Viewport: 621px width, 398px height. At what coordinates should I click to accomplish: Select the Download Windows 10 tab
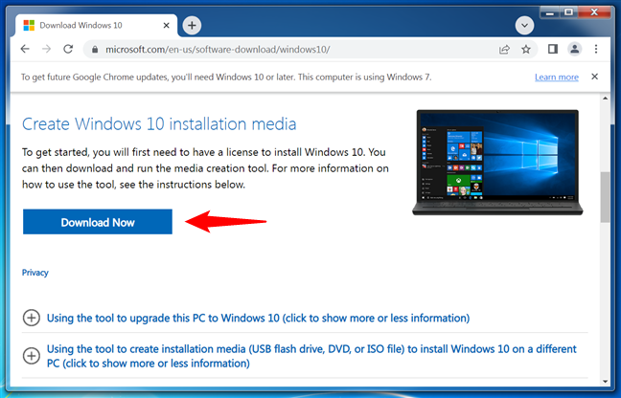pyautogui.click(x=96, y=26)
